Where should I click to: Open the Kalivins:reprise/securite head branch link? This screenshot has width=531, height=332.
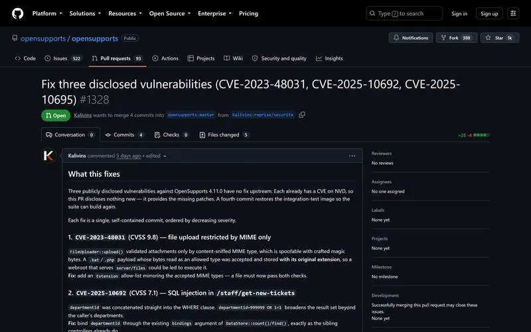[x=262, y=115]
